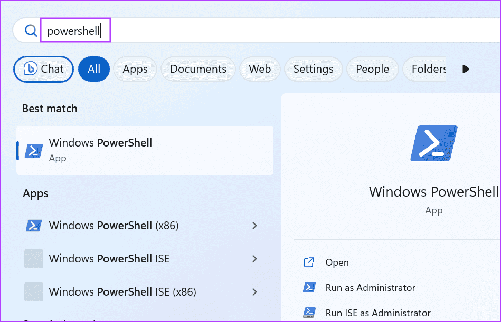
Task: Show more filters with play arrow
Action: (x=466, y=69)
